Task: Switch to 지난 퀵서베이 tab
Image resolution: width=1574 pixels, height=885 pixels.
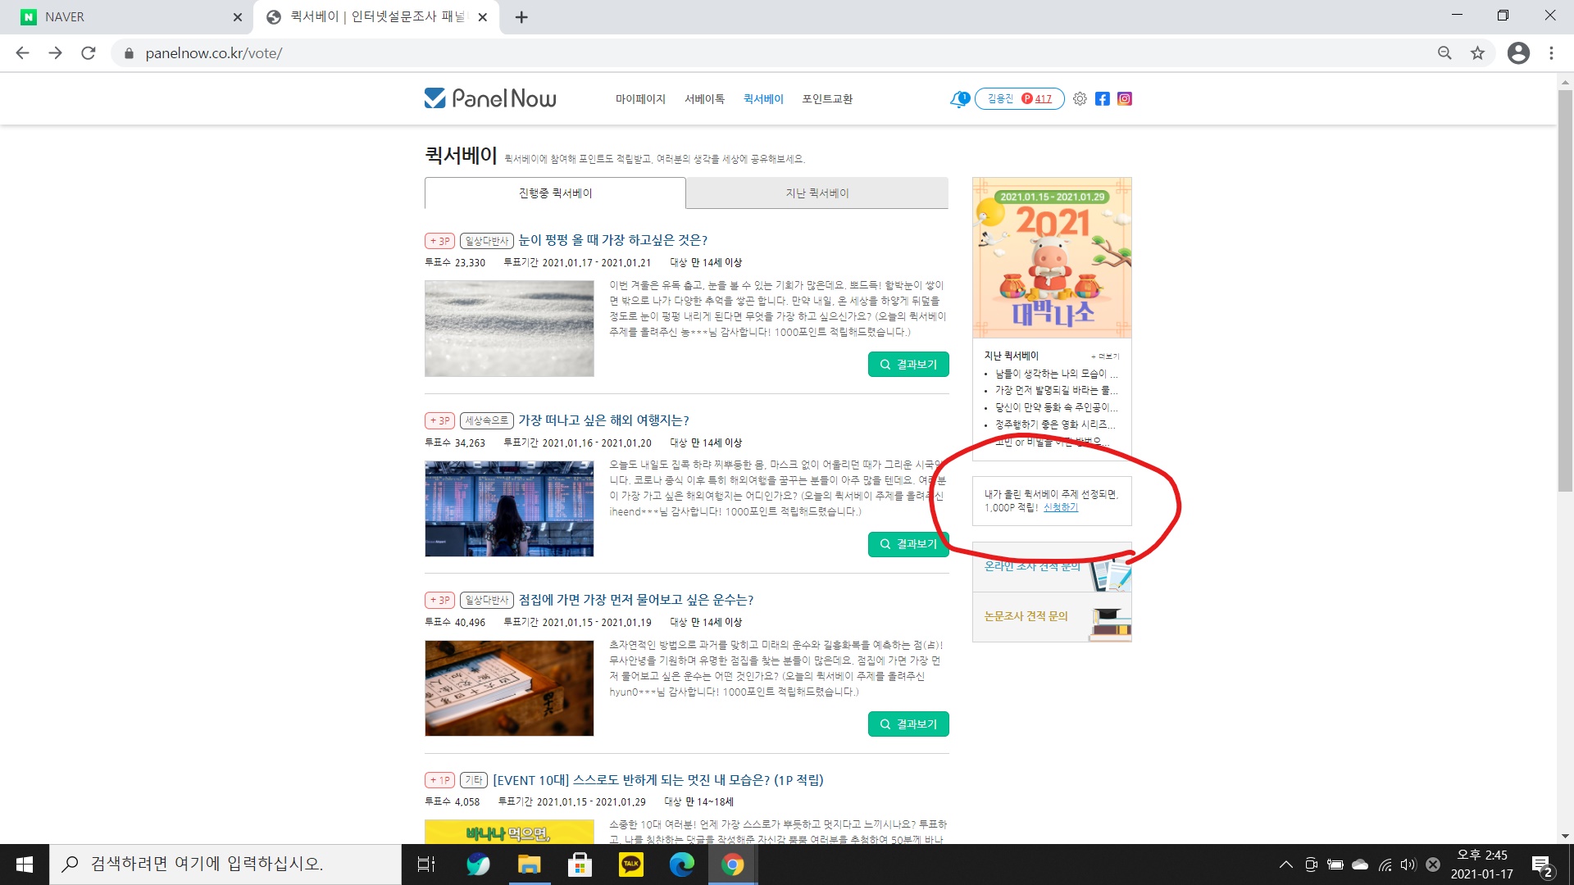Action: tap(817, 193)
